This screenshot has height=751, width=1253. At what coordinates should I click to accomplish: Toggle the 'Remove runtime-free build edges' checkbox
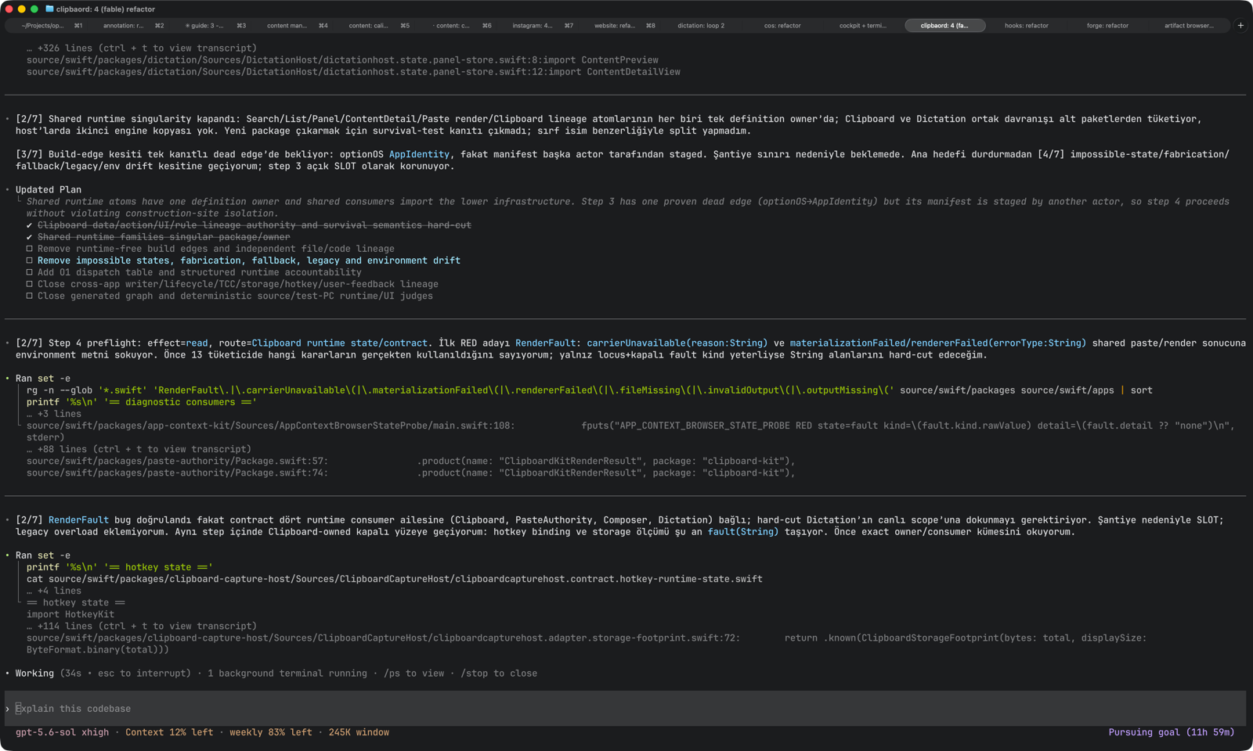click(x=30, y=249)
